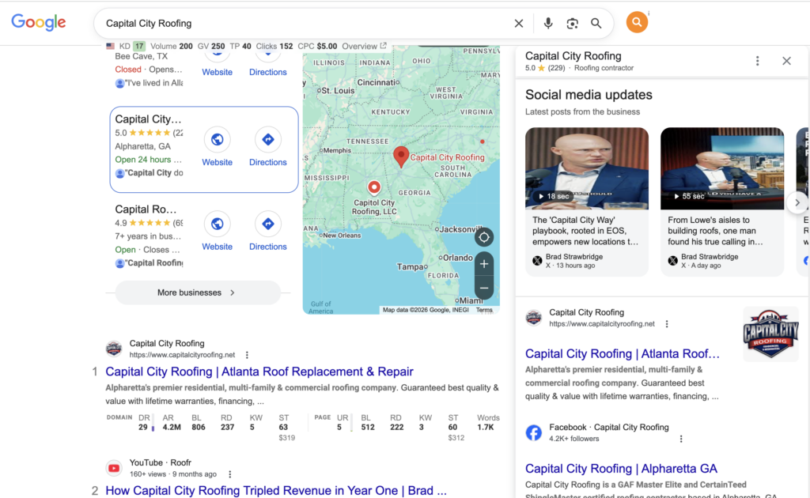Click the Capitol City Roofing, LLC map pin

(374, 187)
